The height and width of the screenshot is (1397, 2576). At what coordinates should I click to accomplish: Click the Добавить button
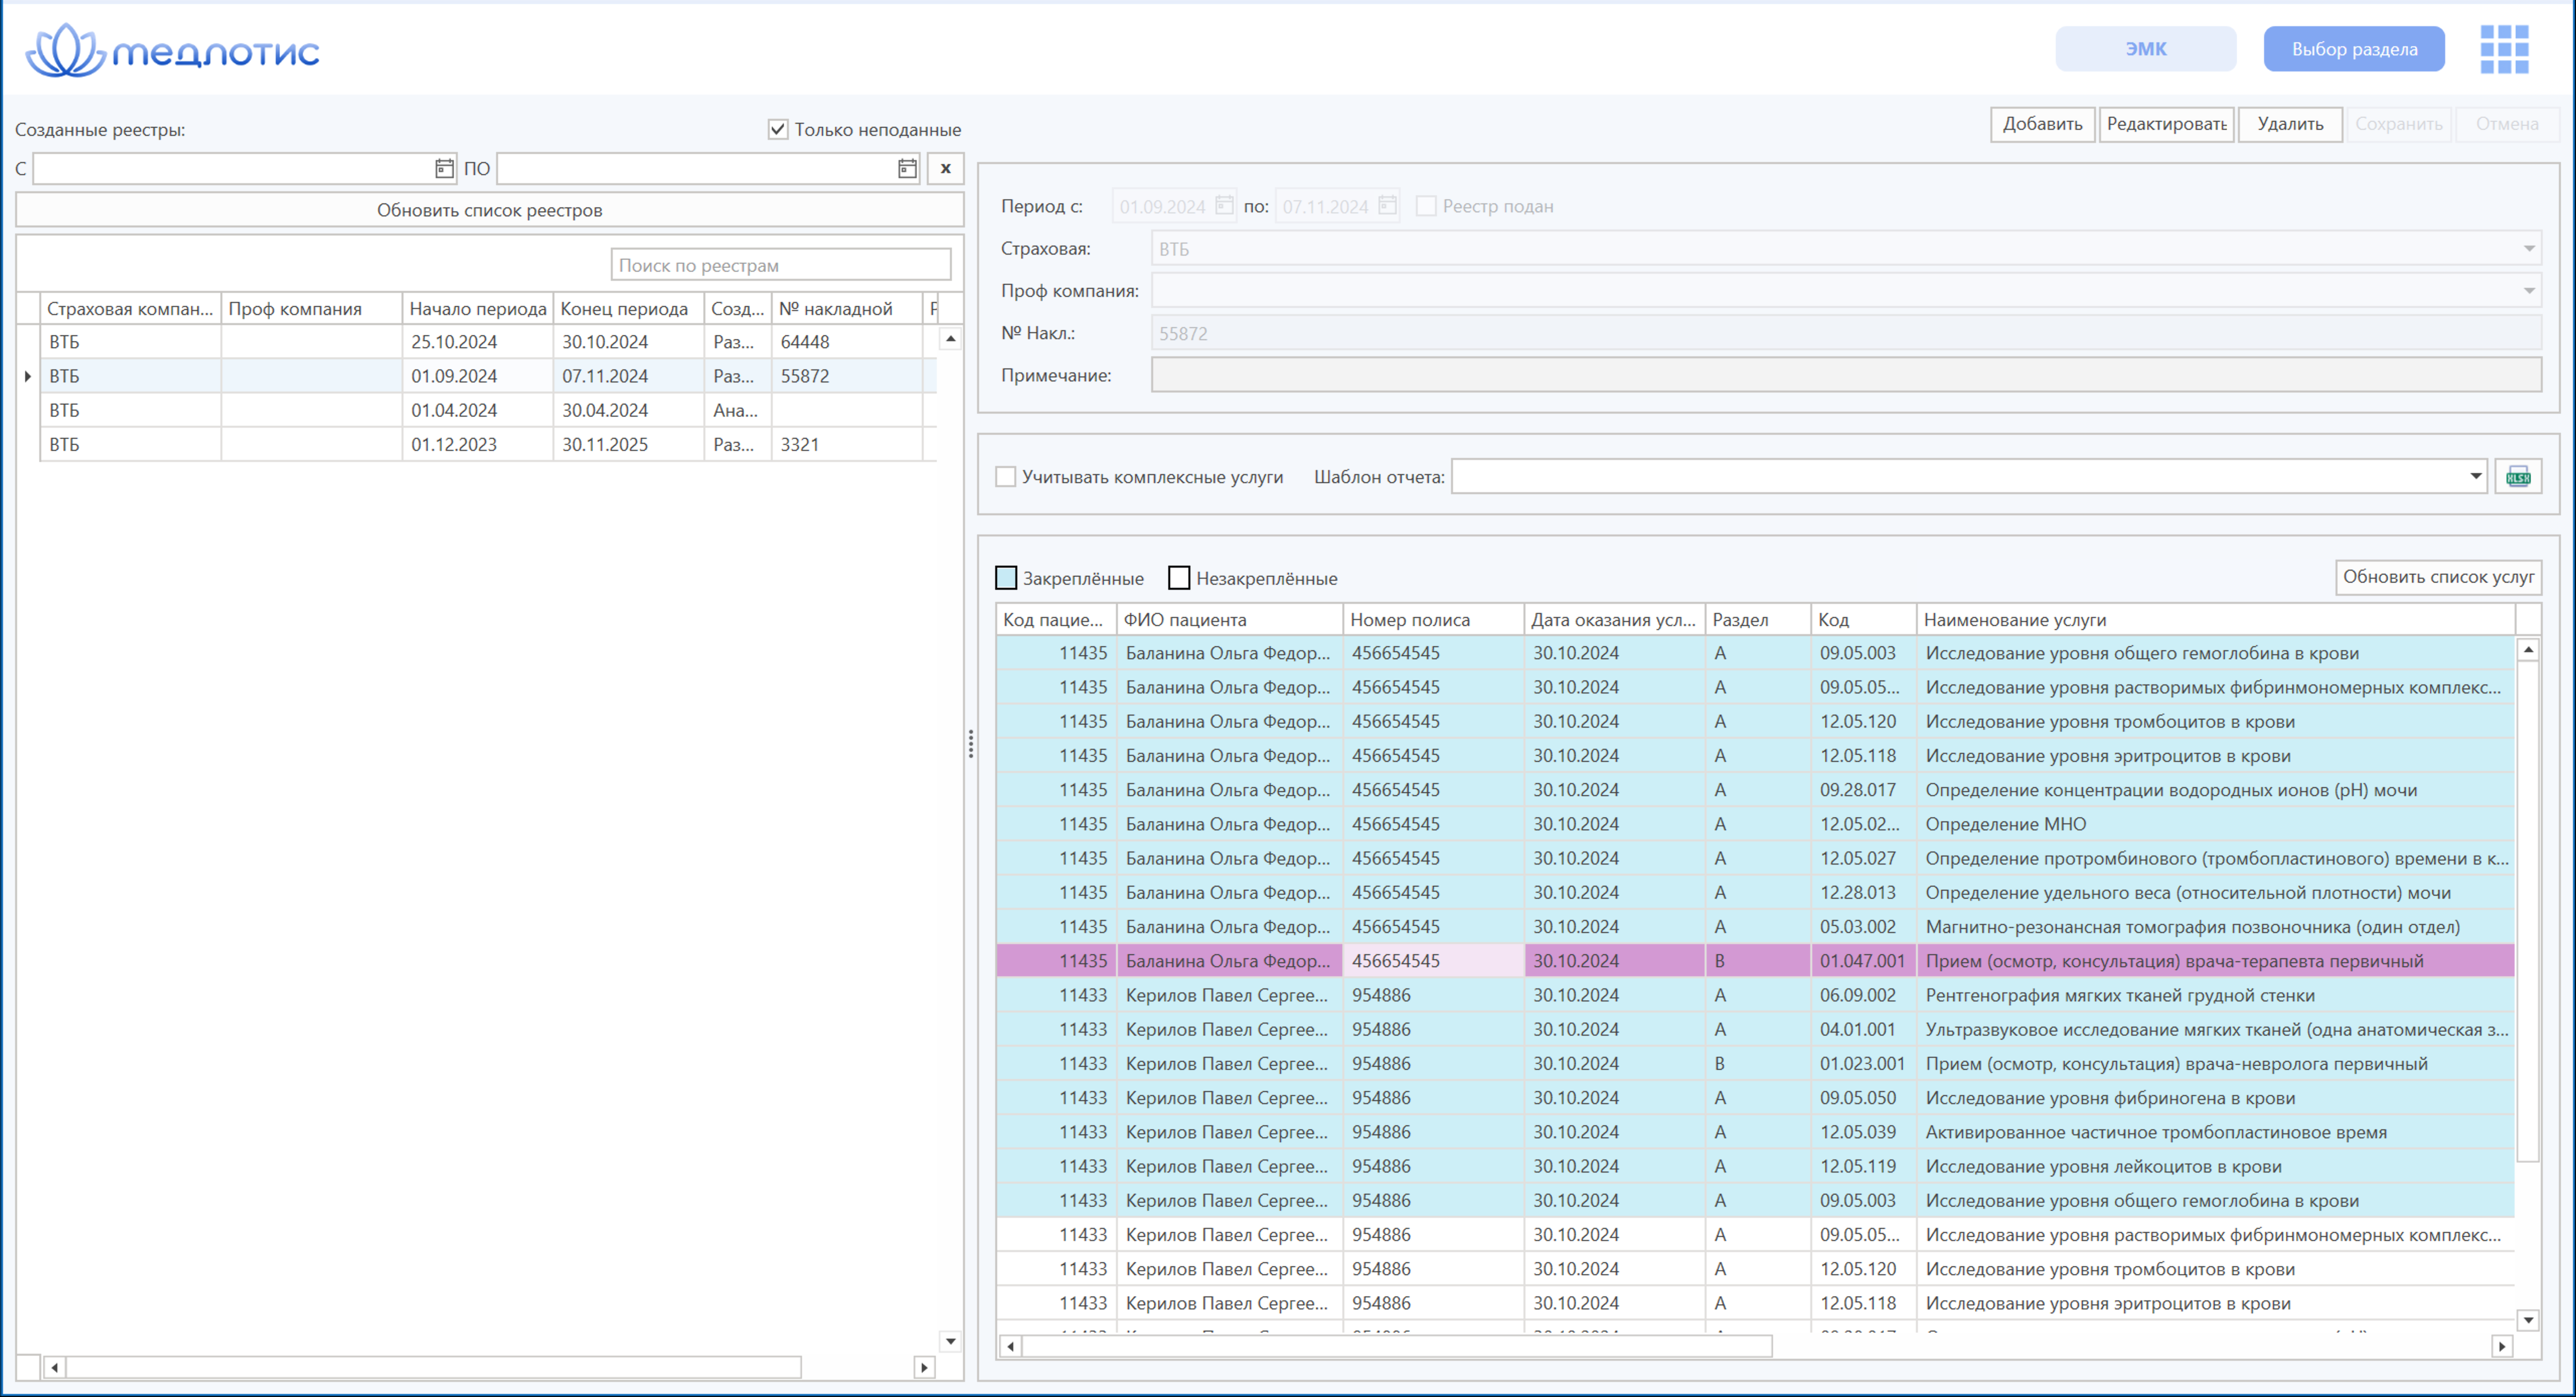tap(2042, 124)
